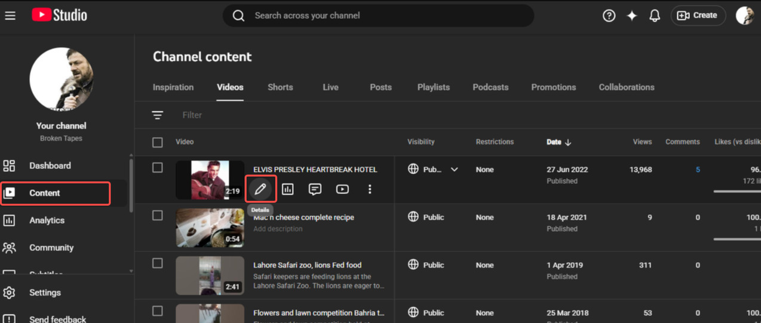Image resolution: width=761 pixels, height=323 pixels.
Task: Click the sparkle icon in header
Action: (x=631, y=16)
